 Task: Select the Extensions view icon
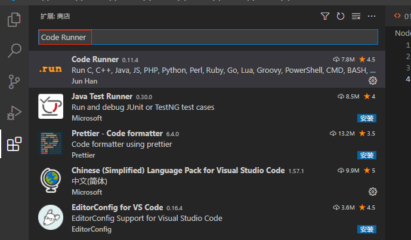tap(14, 144)
